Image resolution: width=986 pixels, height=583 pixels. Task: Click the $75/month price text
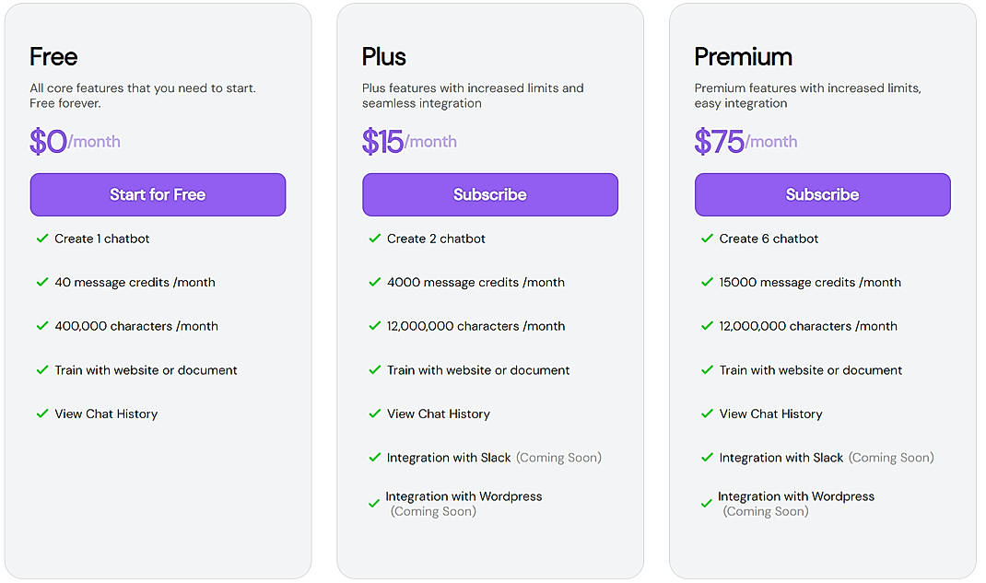743,140
